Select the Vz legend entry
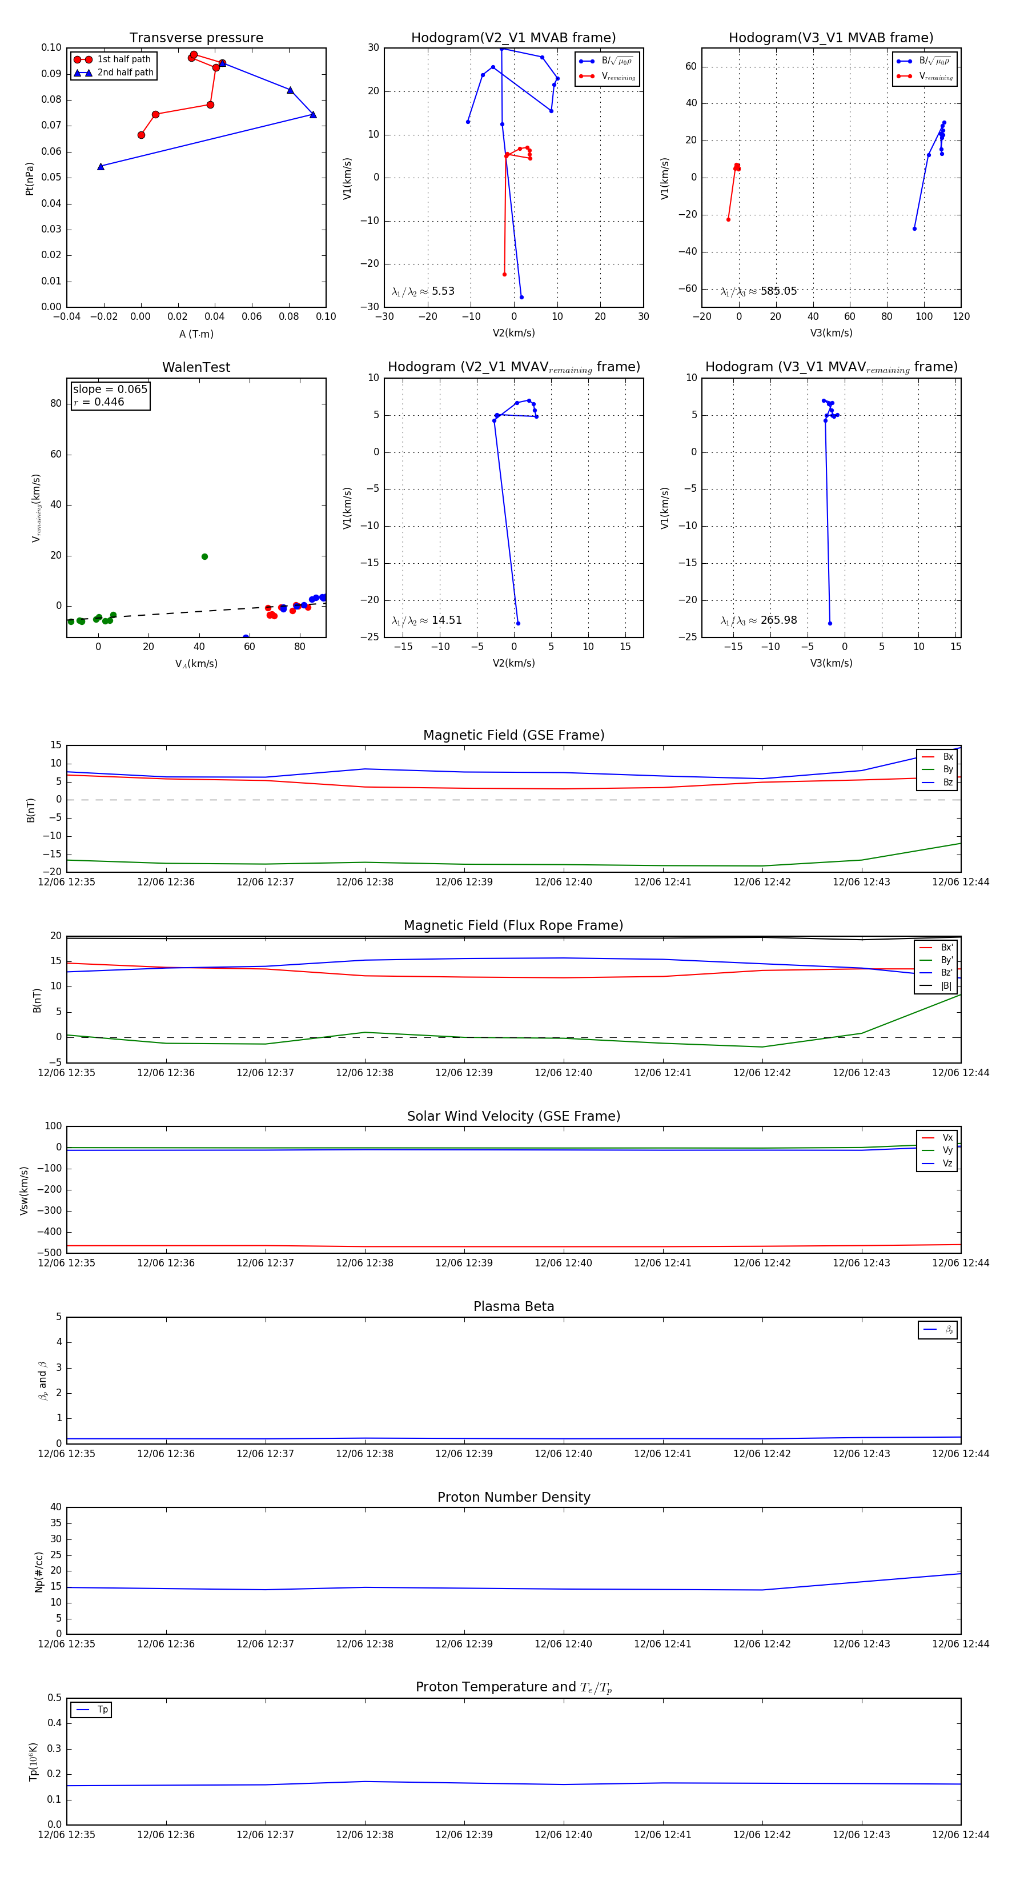1028x1885 pixels. click(x=937, y=1164)
